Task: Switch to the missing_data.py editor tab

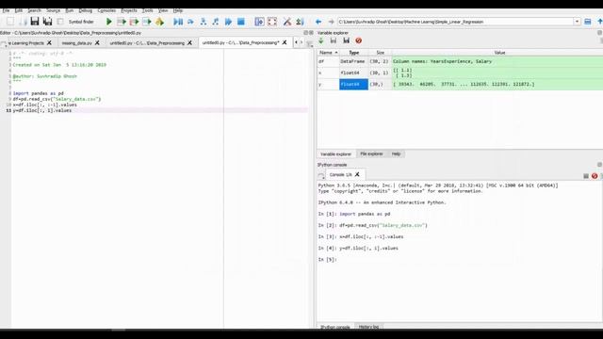Action: pos(76,43)
